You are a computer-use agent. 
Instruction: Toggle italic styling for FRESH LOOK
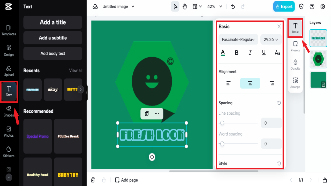[x=250, y=52]
